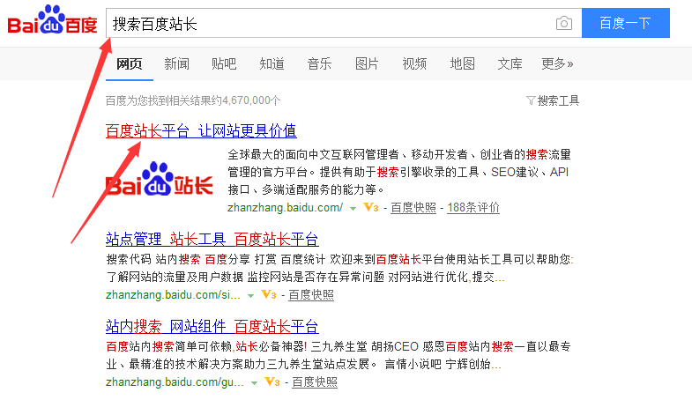Click the Baidu logo at top left
The height and width of the screenshot is (400, 692).
[51, 23]
